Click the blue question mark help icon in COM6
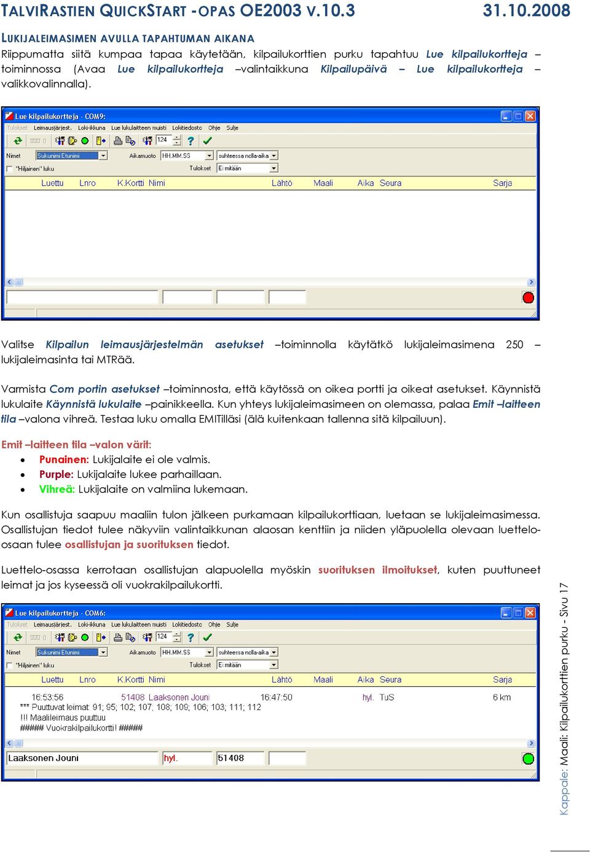This screenshot has width=590, height=852. [x=191, y=638]
